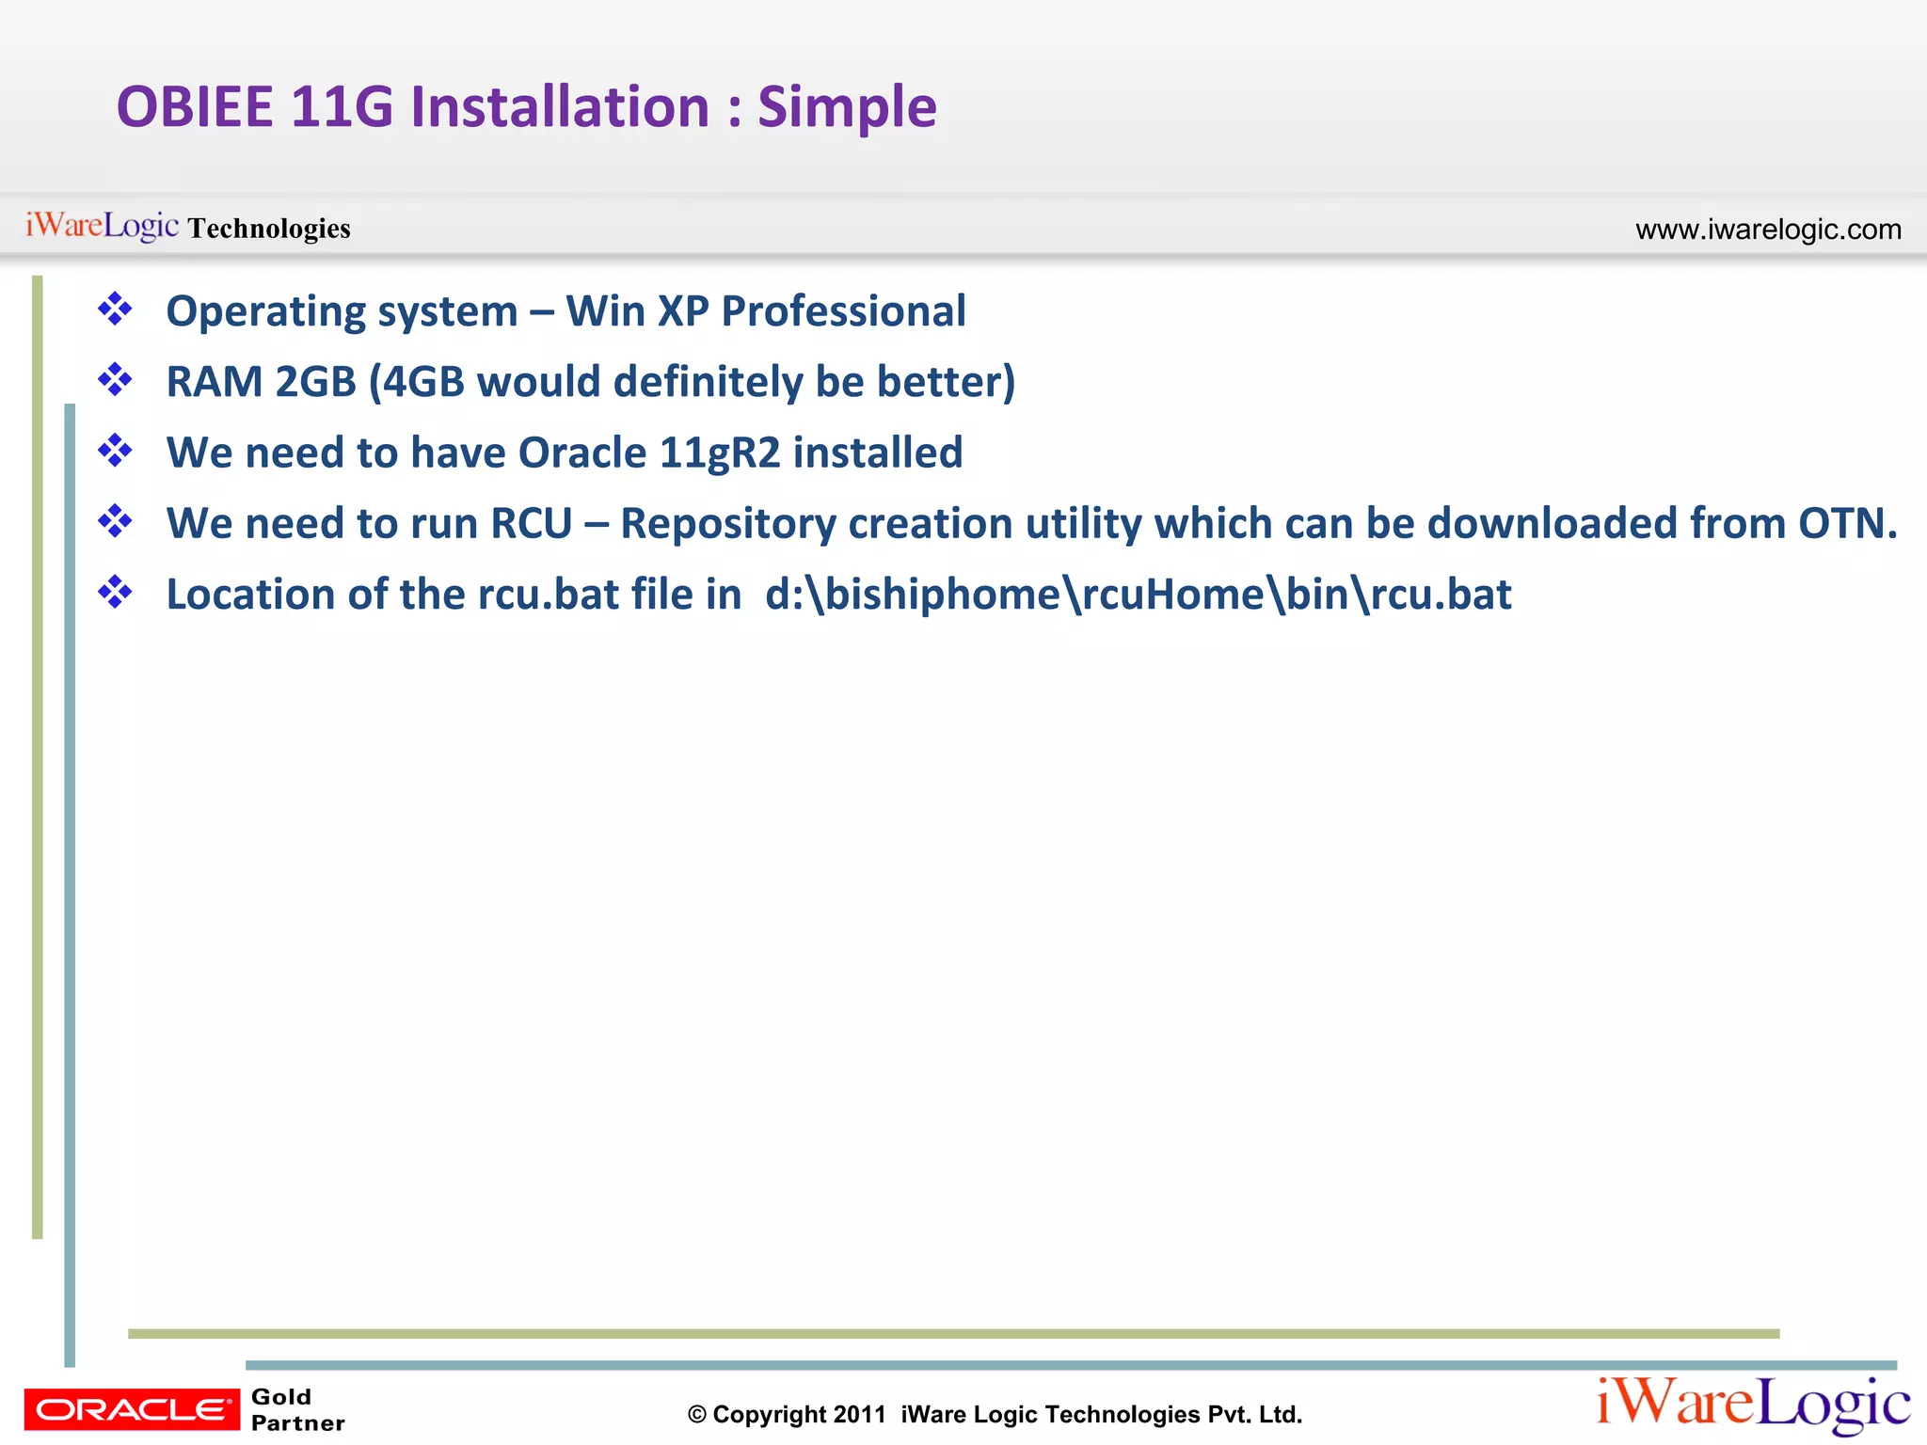Click the diamond bullet beside 'We need to run RCU'
1927x1445 pixels.
click(x=115, y=521)
